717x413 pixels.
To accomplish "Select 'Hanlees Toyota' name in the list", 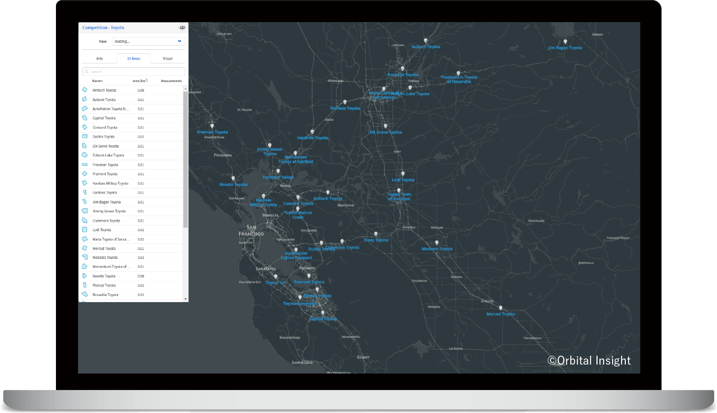I will [105, 193].
